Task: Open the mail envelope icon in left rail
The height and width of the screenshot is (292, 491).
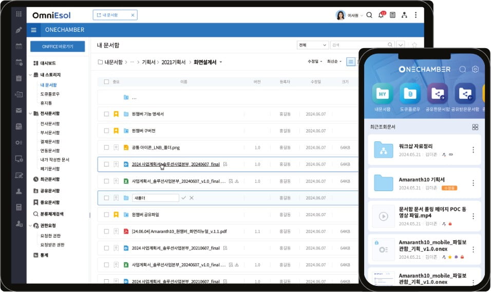Action: click(19, 111)
